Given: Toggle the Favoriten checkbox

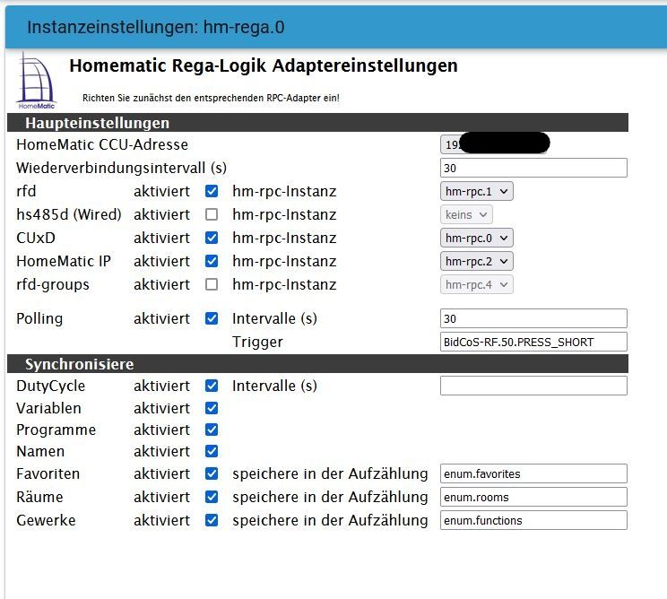Looking at the screenshot, I should [212, 473].
